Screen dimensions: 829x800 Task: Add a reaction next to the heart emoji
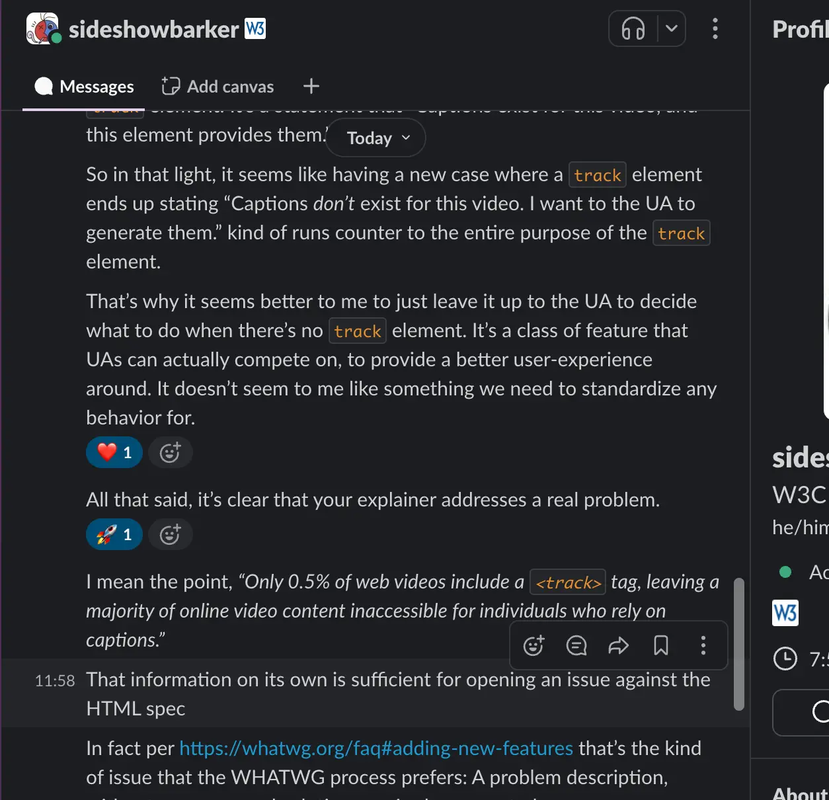(x=170, y=452)
